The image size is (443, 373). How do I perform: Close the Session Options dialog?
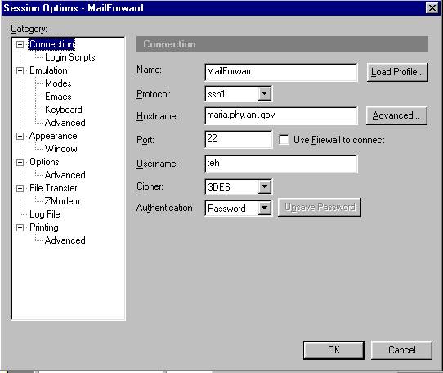point(432,8)
